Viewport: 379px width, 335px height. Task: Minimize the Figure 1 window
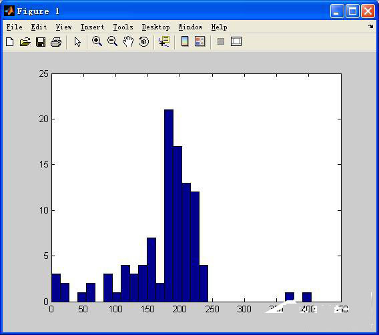click(337, 11)
